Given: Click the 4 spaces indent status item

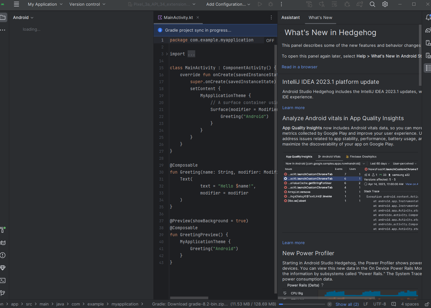Looking at the screenshot, I should (410, 304).
